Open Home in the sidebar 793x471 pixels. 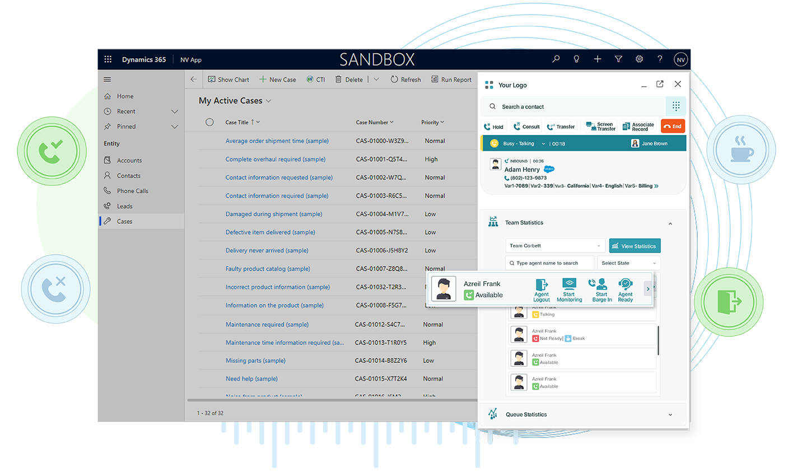click(125, 96)
